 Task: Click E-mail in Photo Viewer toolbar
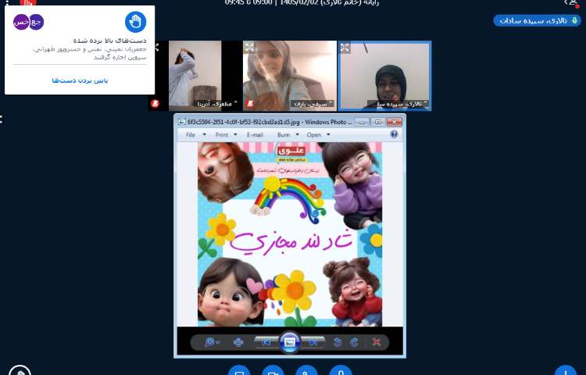click(x=255, y=135)
